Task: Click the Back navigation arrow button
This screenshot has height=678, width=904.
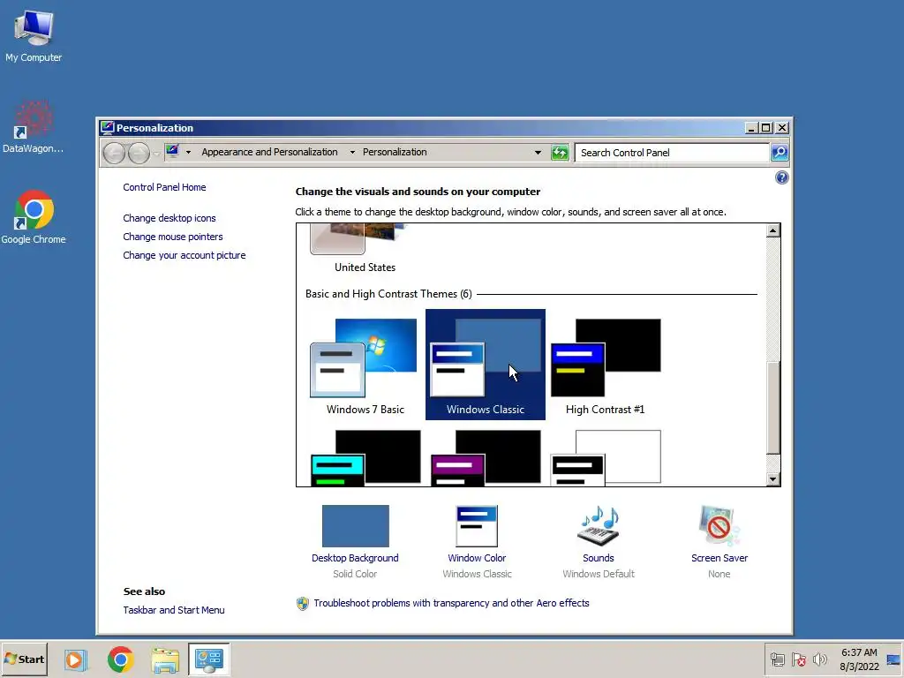Action: pos(114,153)
